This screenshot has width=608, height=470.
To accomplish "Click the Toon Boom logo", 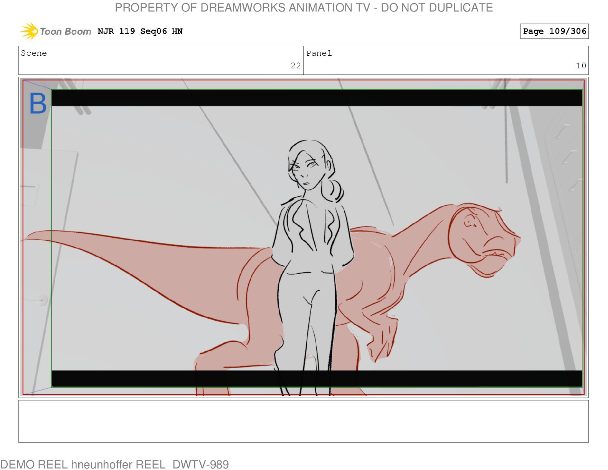I will click(56, 31).
